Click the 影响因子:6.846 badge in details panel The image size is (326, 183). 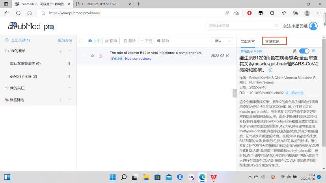click(x=251, y=51)
